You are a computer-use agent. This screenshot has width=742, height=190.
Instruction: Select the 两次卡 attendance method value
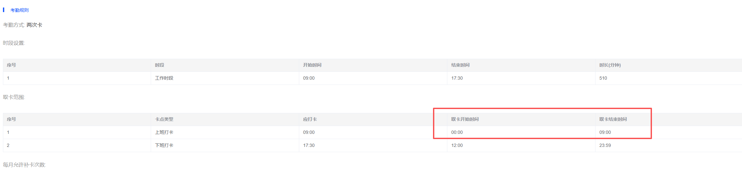click(x=34, y=25)
